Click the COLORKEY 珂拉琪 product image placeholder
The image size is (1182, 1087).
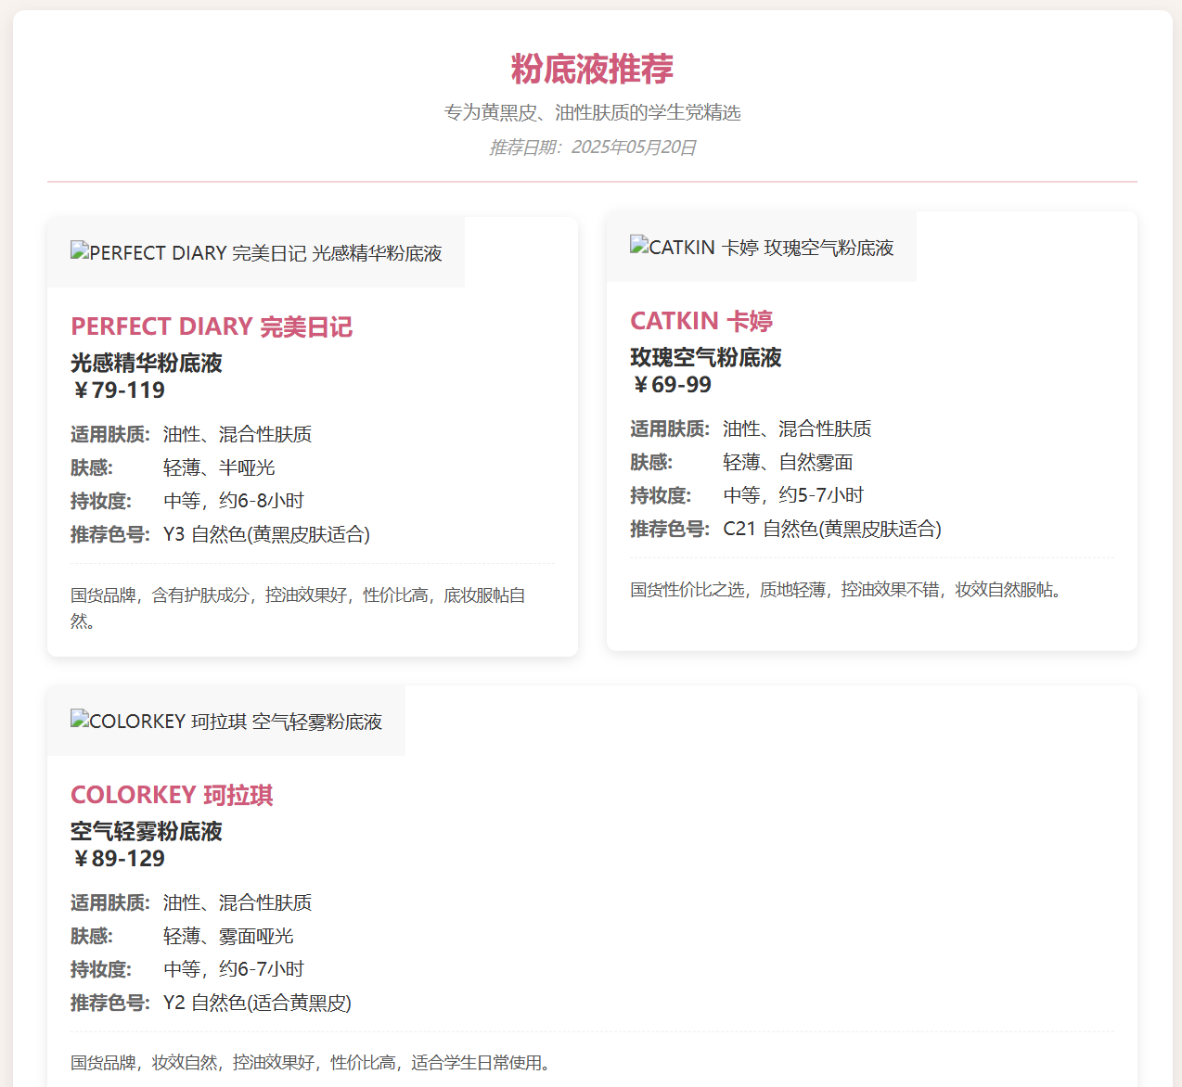pos(226,722)
